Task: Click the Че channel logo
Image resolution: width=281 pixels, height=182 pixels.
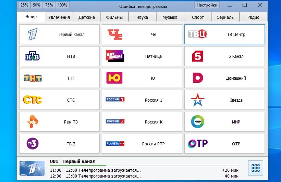Action: (x=115, y=34)
